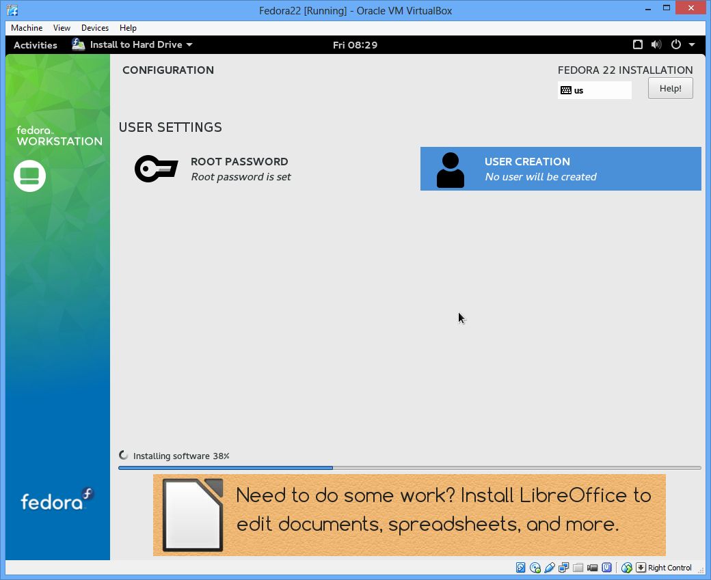Expand the Install to Hard Drive app menu
711x580 pixels.
coord(189,44)
